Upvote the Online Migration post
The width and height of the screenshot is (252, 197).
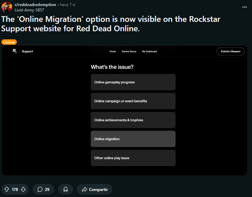pyautogui.click(x=7, y=189)
